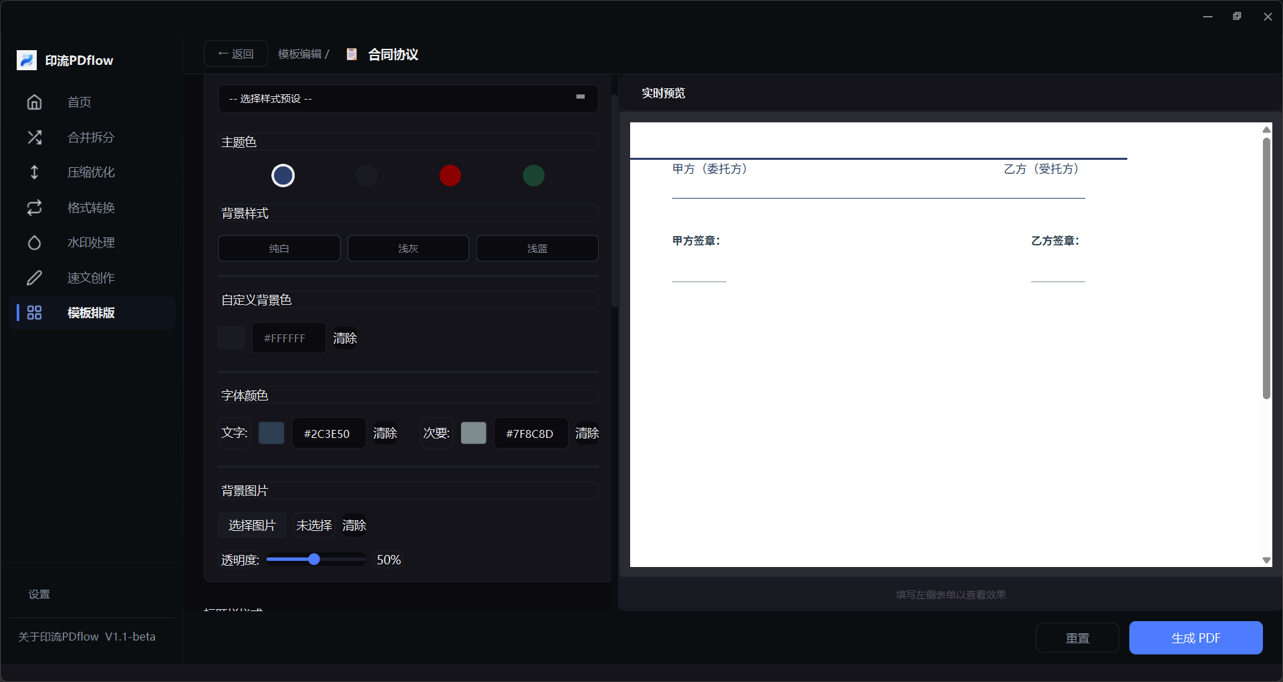Expand the 选择样式预设 dropdown
This screenshot has width=1283, height=682.
(408, 98)
